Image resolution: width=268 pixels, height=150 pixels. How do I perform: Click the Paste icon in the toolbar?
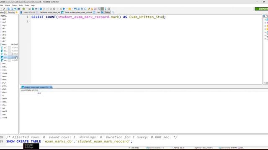pyautogui.click(x=12, y=9)
